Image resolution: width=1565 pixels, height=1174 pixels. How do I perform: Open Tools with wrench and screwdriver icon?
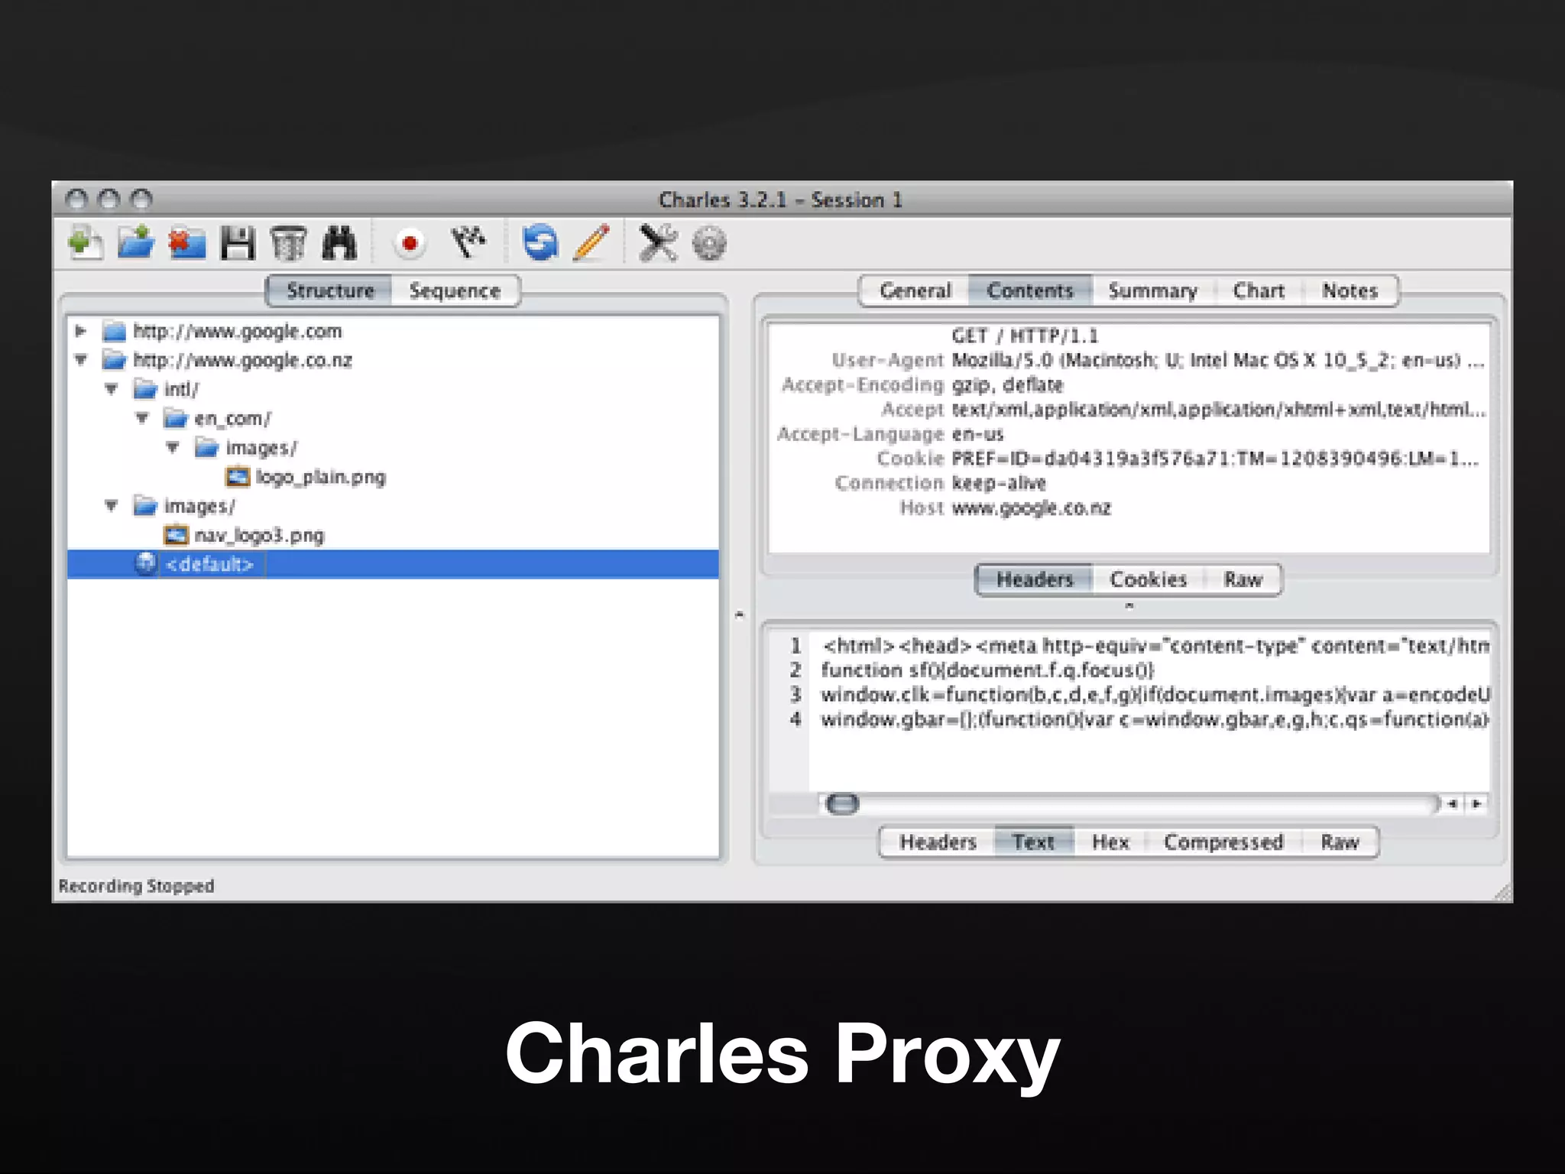(x=658, y=243)
